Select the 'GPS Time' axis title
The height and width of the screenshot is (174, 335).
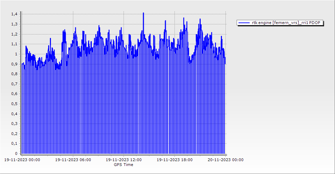tap(124, 165)
